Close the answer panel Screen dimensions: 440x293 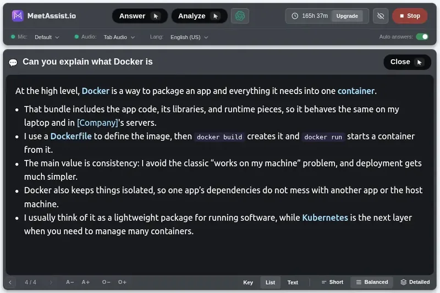click(407, 62)
